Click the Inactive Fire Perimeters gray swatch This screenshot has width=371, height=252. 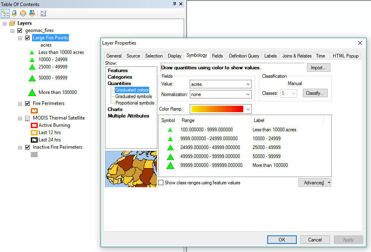coord(34,155)
